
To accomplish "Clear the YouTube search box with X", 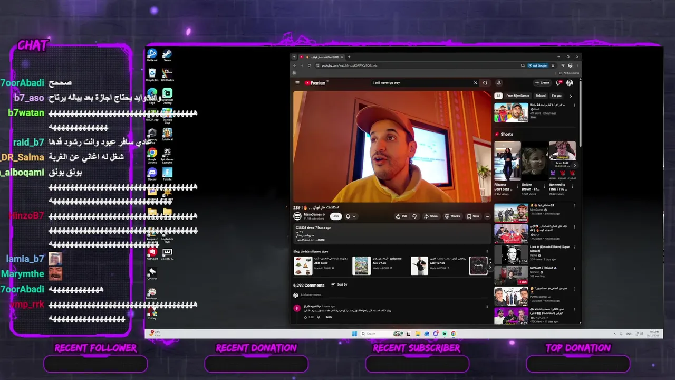I will click(475, 83).
